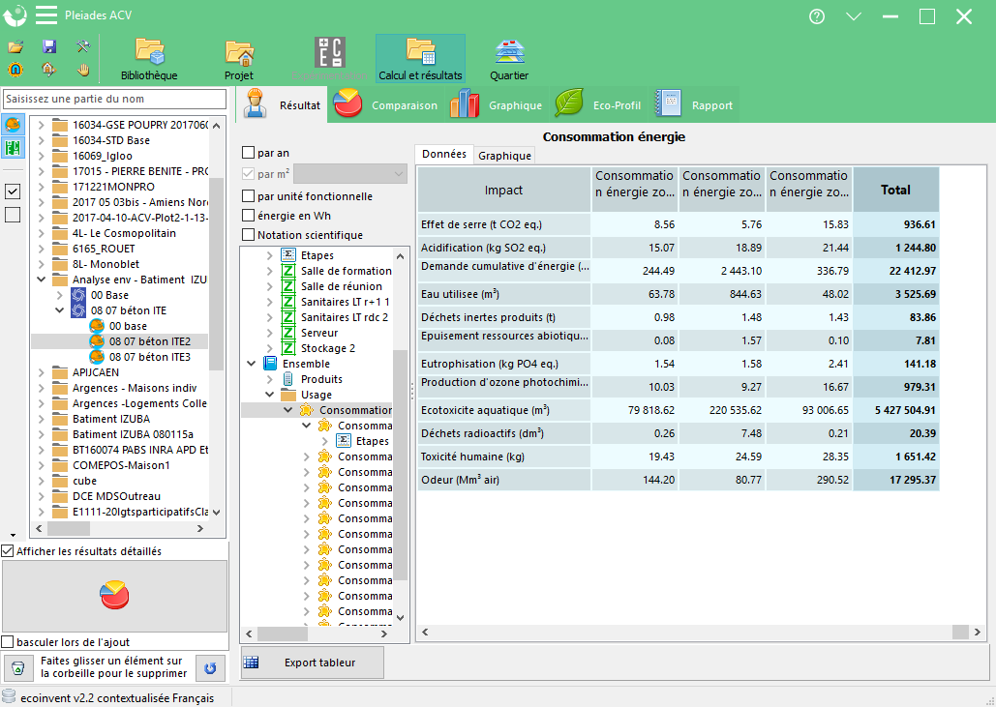Expand the 00 Base variant node

60,295
